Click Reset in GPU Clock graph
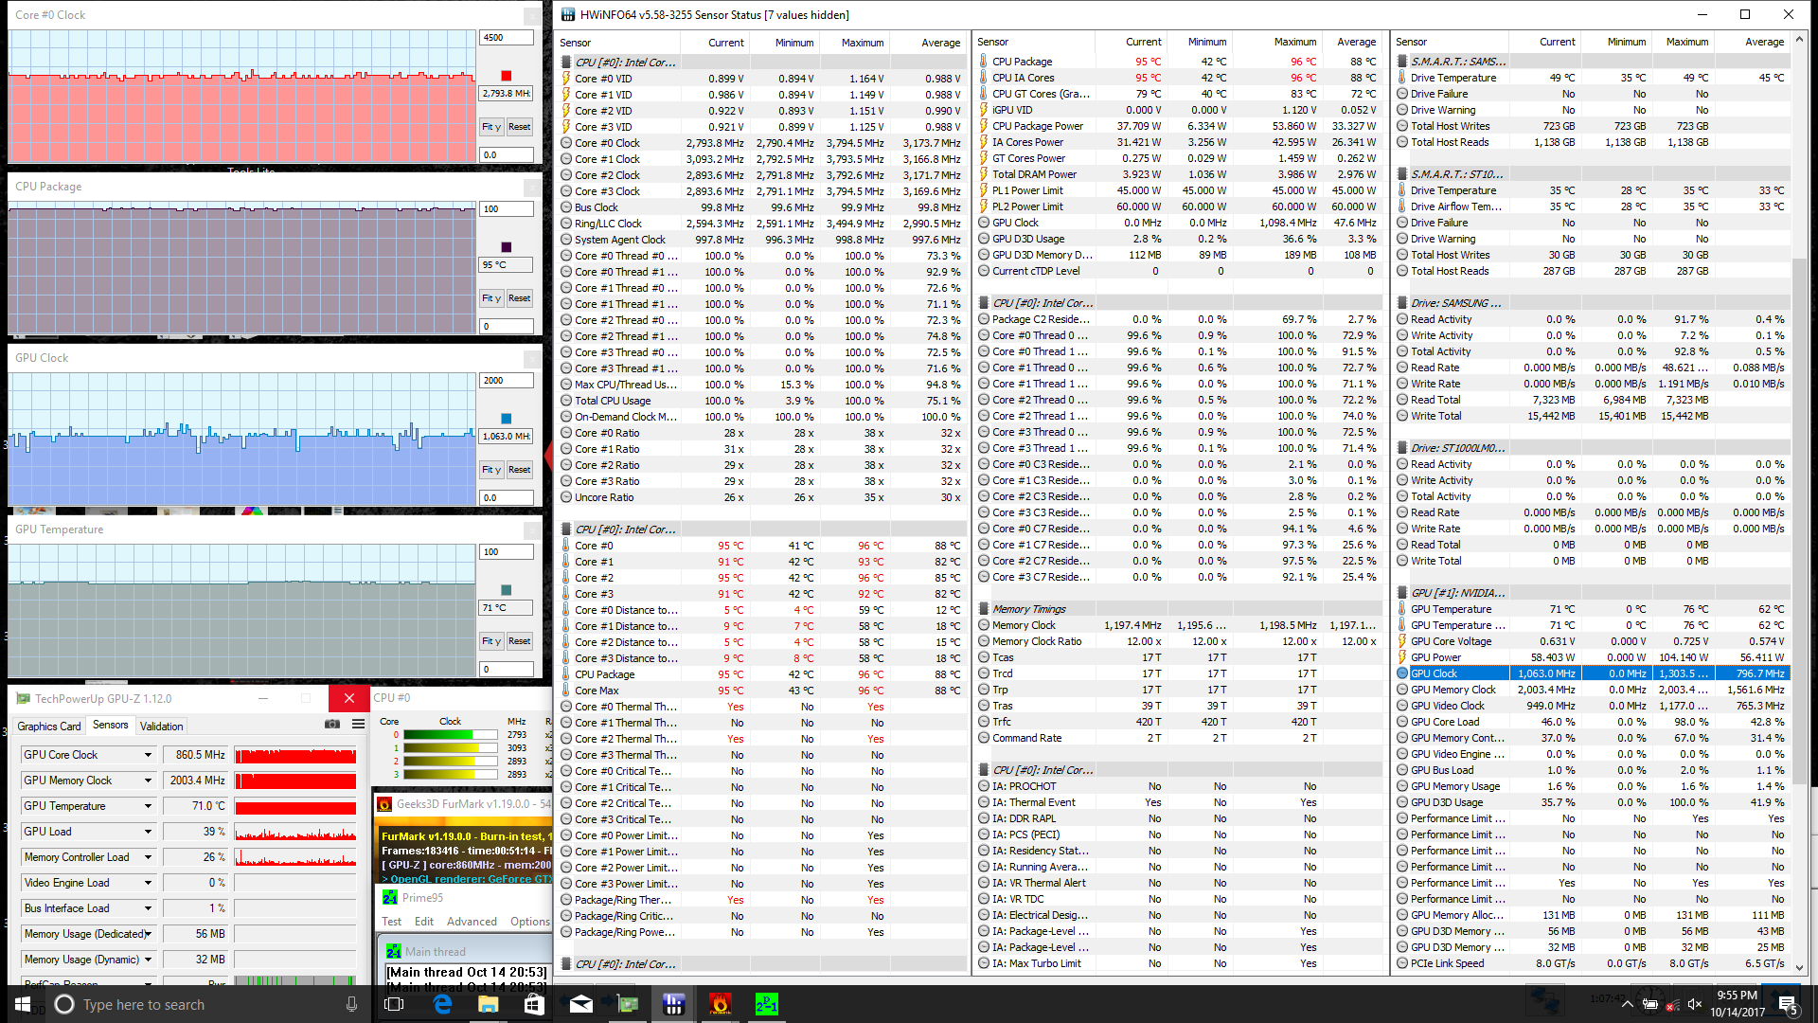The height and width of the screenshot is (1023, 1818). 520,470
